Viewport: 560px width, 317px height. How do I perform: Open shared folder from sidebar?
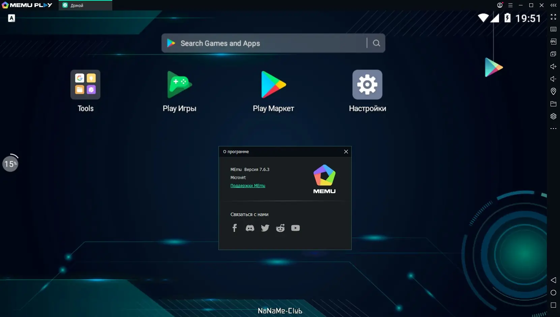click(x=553, y=104)
